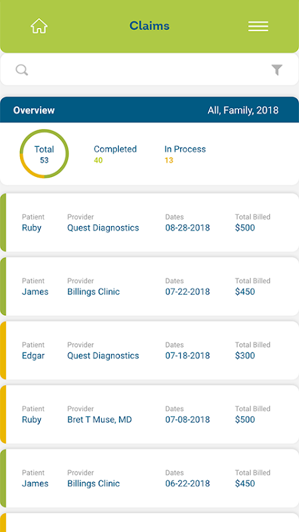The width and height of the screenshot is (299, 532).
Task: Click the claims search input field
Action: [x=149, y=70]
